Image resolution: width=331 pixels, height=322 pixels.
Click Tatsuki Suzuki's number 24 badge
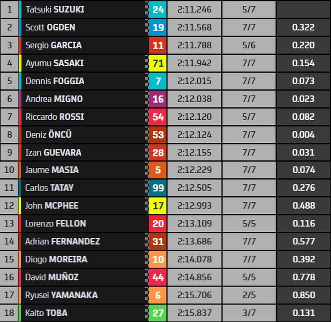pyautogui.click(x=158, y=9)
